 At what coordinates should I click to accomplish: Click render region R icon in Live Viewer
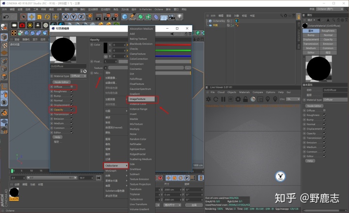click(x=231, y=99)
